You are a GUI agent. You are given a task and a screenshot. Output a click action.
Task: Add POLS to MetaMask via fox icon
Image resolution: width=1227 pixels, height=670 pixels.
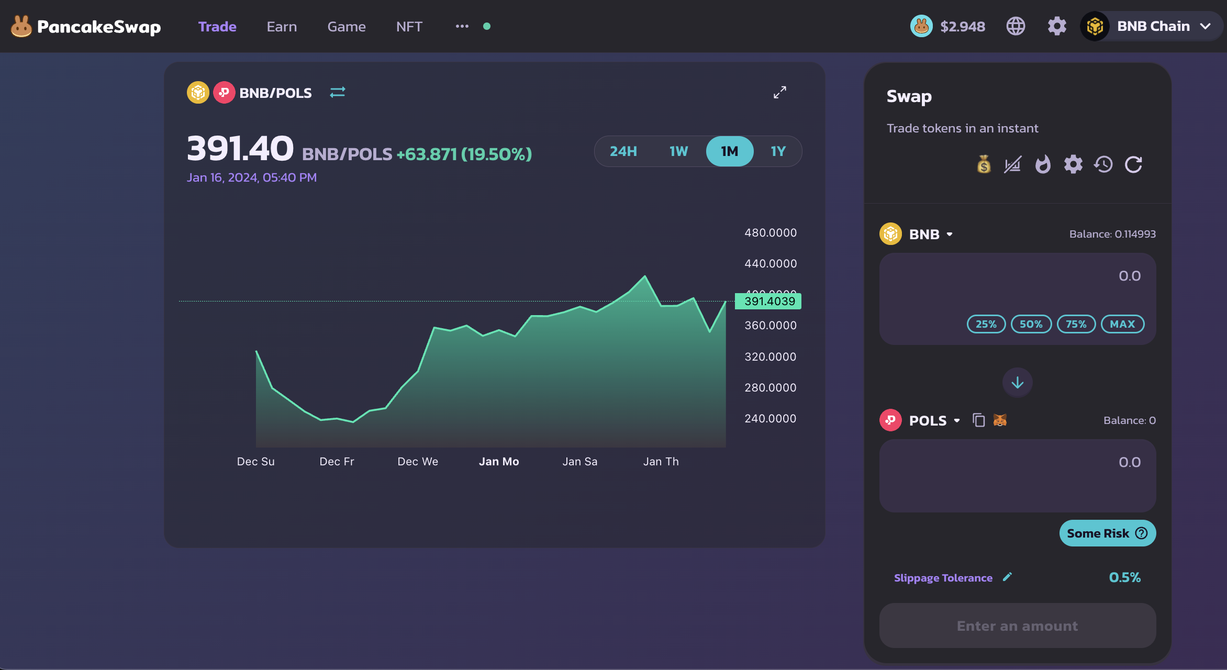(x=1000, y=420)
